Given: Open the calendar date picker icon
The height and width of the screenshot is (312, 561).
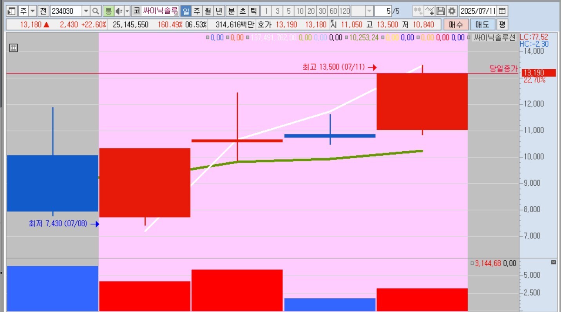Looking at the screenshot, I should [502, 11].
